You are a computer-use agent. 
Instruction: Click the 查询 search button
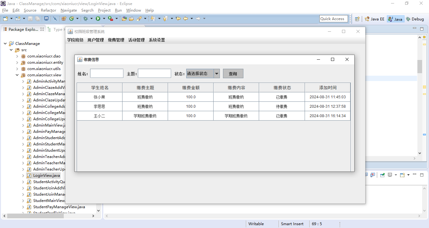[233, 73]
